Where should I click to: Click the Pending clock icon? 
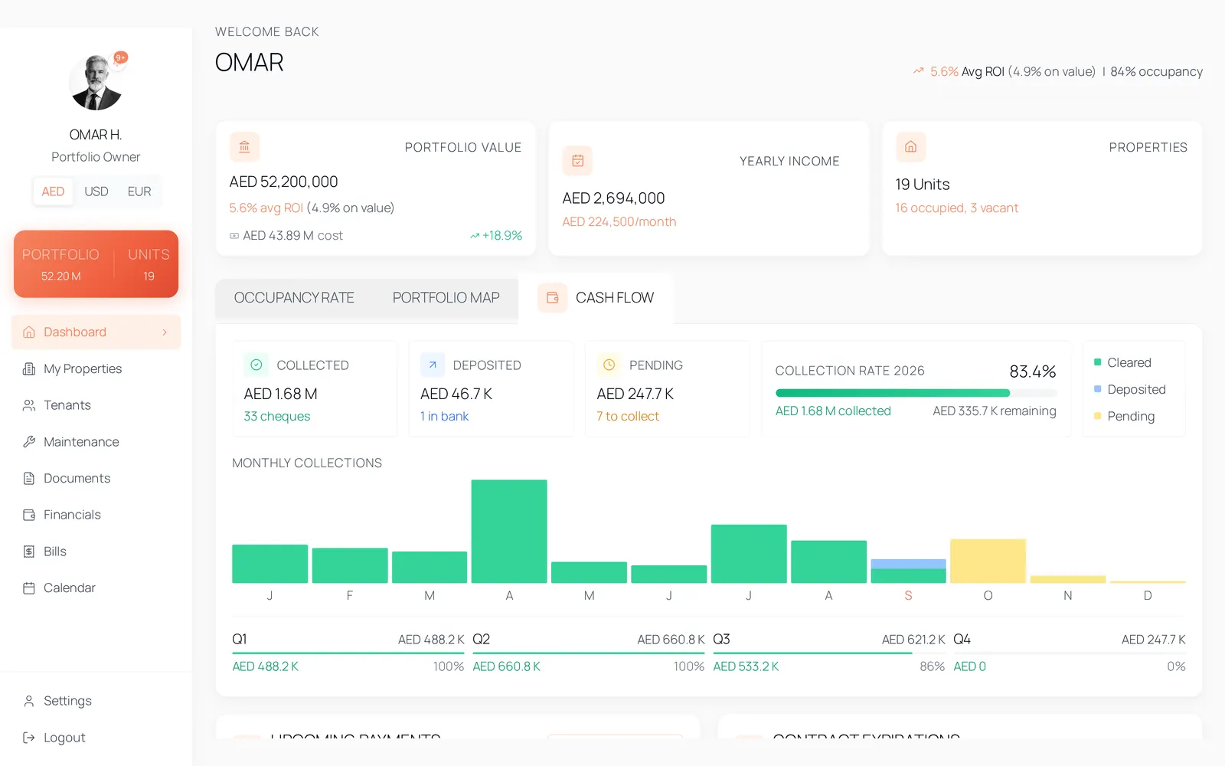[x=609, y=365]
